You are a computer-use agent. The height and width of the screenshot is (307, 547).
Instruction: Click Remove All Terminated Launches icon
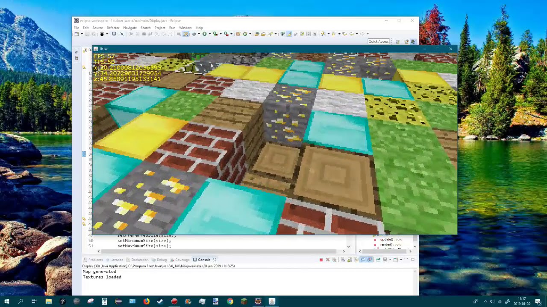(x=334, y=260)
